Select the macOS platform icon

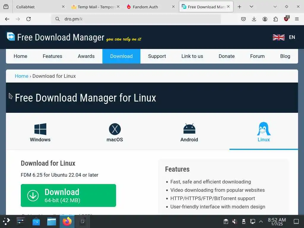pos(115,129)
